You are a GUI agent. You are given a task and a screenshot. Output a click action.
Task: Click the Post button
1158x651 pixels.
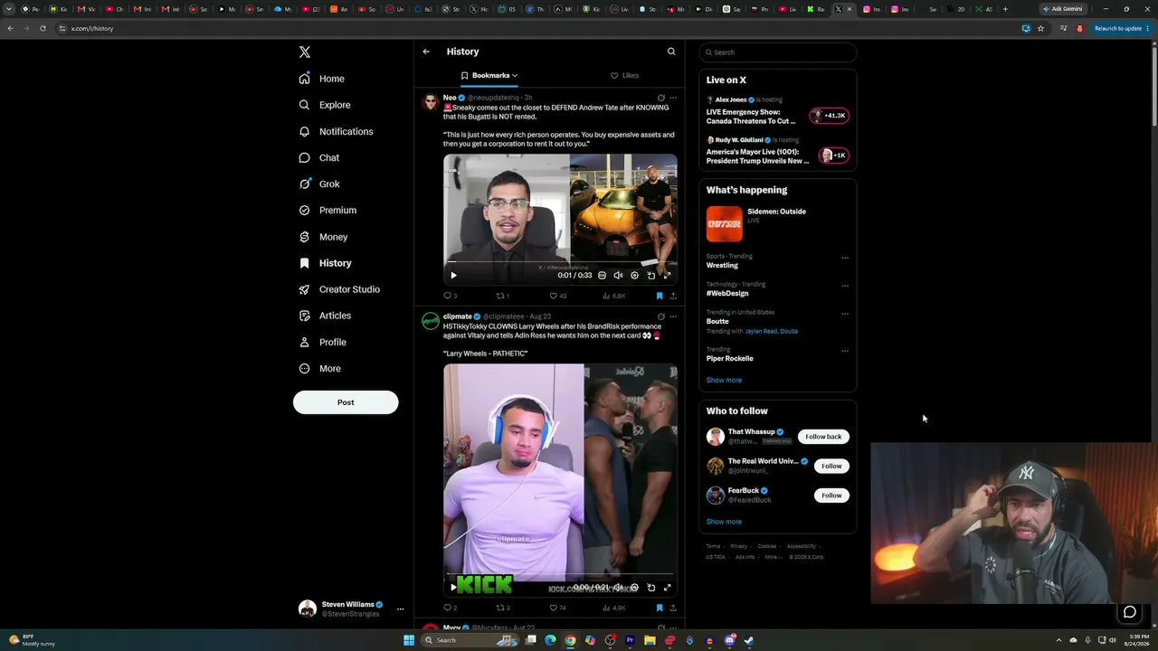click(x=346, y=402)
